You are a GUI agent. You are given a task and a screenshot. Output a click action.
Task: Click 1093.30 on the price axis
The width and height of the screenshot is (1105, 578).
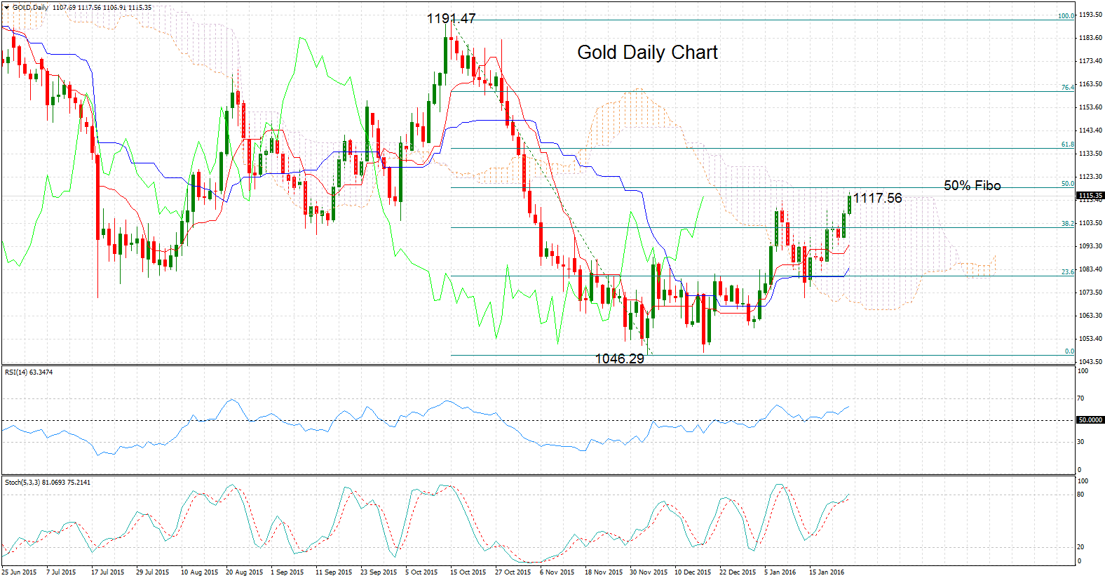[x=1090, y=246]
